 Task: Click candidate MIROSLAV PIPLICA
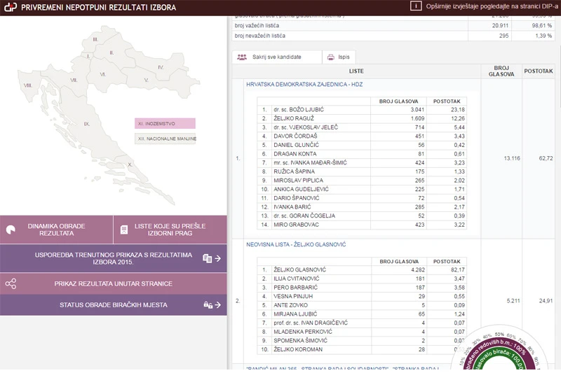[299, 181]
